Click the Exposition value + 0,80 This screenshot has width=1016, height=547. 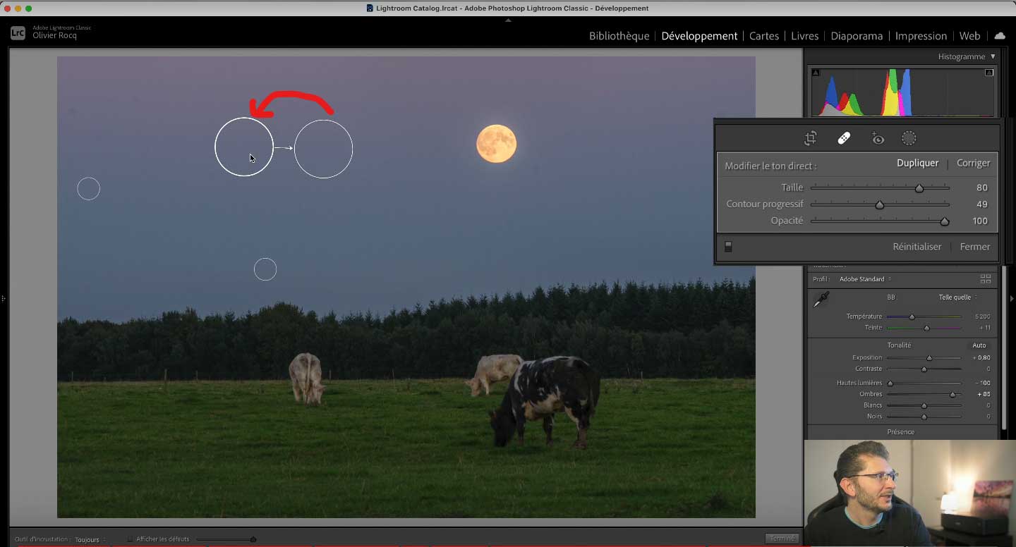pyautogui.click(x=981, y=357)
